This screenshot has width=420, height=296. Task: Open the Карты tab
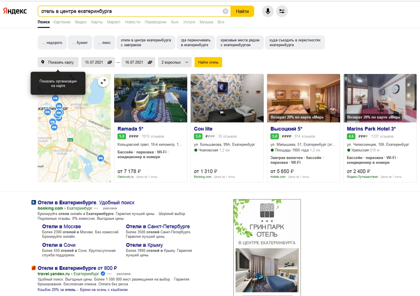[97, 22]
